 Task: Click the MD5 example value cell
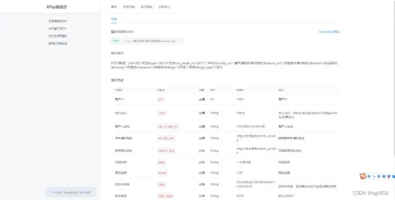click(x=240, y=196)
